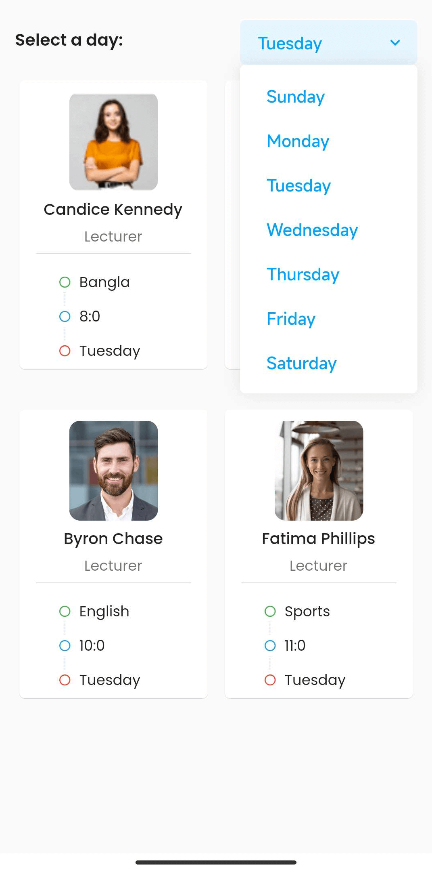
Task: Click the green circle beside Bangla
Action: coord(65,282)
